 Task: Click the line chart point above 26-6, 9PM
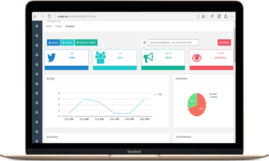145,99
